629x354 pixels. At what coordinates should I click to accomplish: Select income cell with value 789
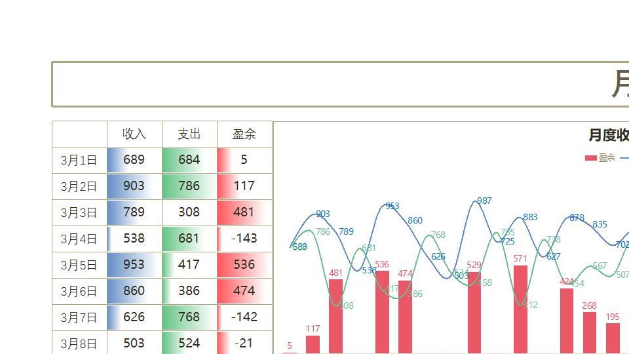coord(134,212)
